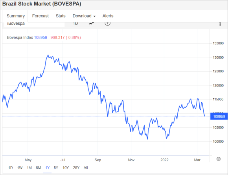Select the All time range
The width and height of the screenshot is (228, 175).
click(86, 168)
